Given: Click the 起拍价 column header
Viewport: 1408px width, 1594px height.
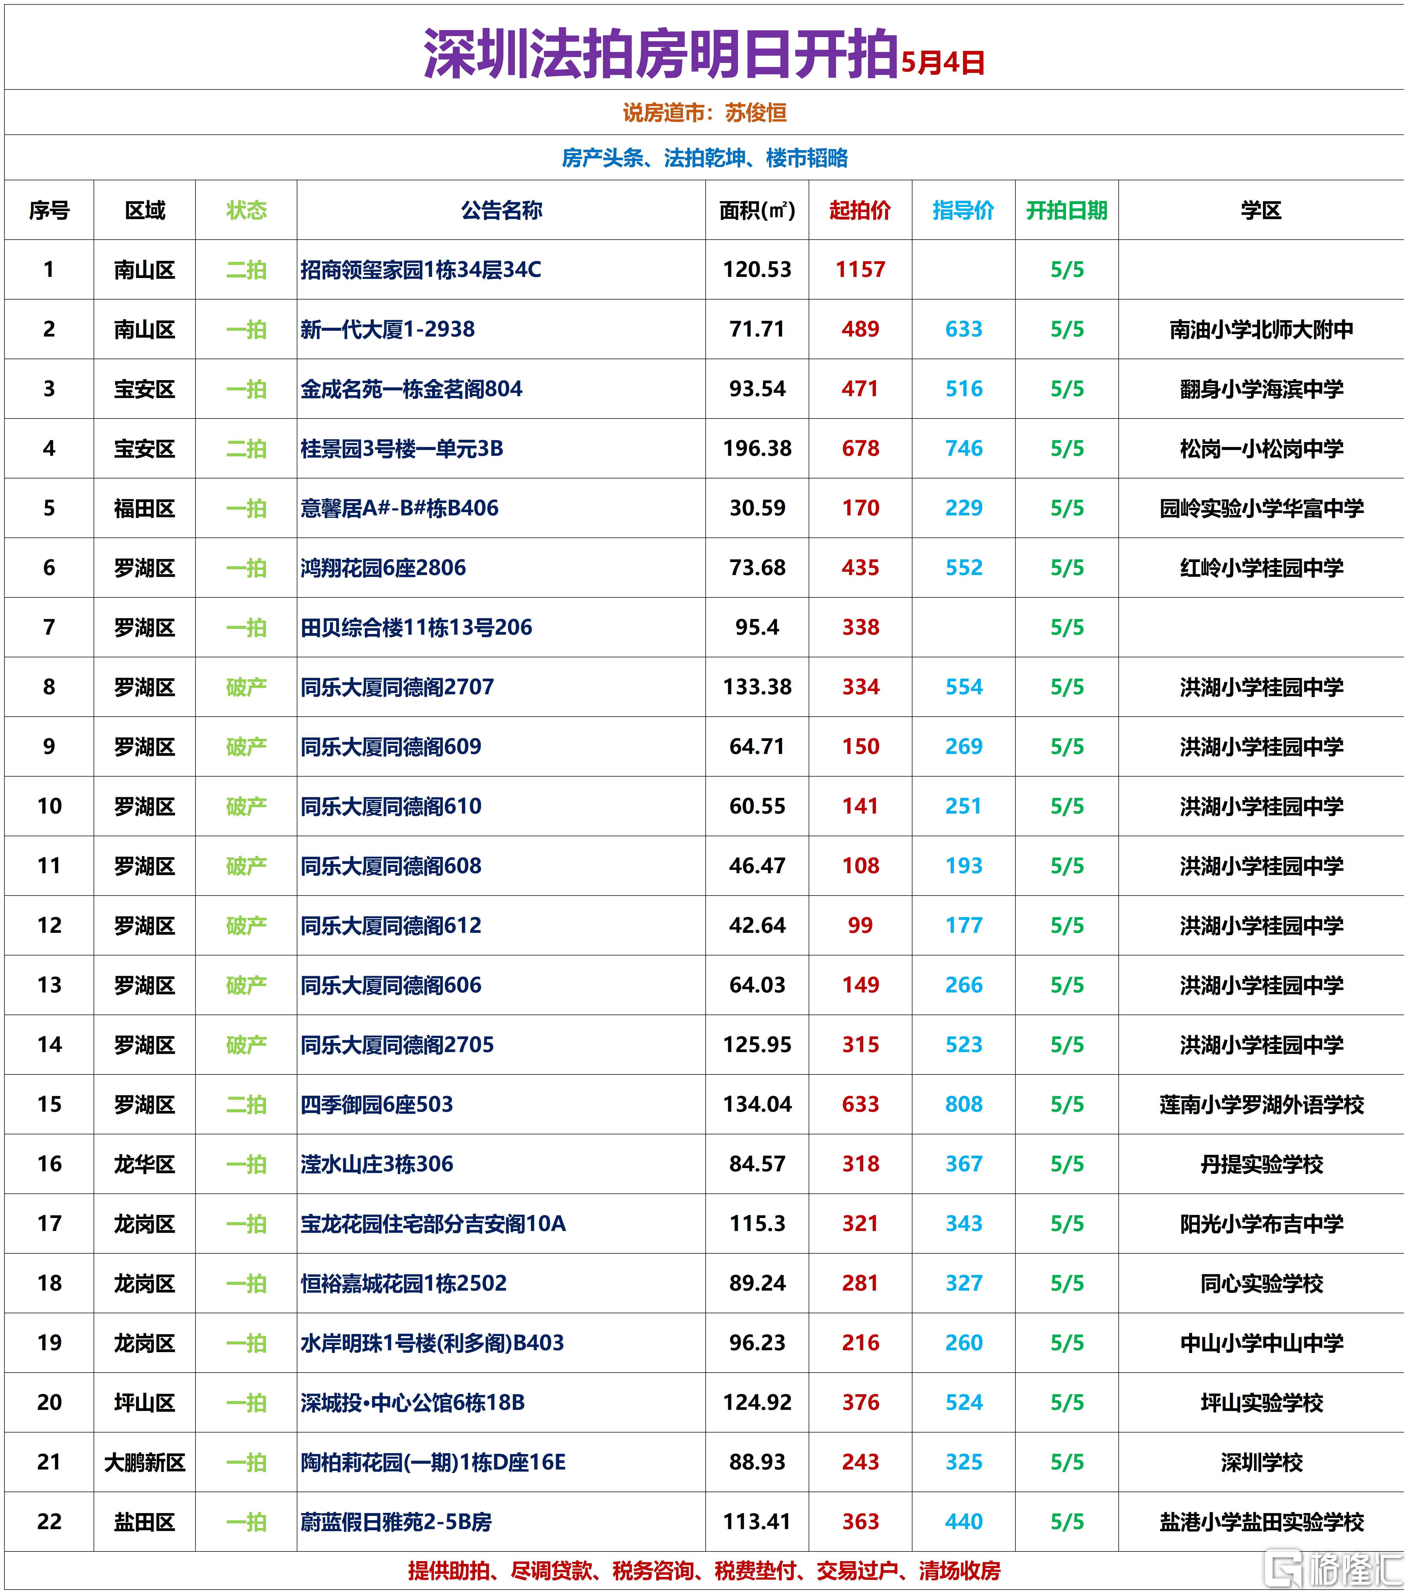Looking at the screenshot, I should pos(861,211).
